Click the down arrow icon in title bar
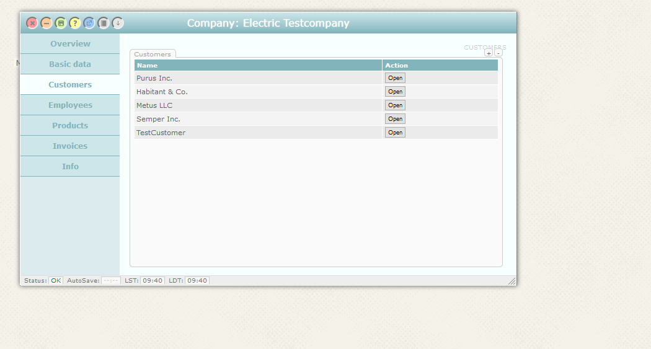 click(x=118, y=23)
